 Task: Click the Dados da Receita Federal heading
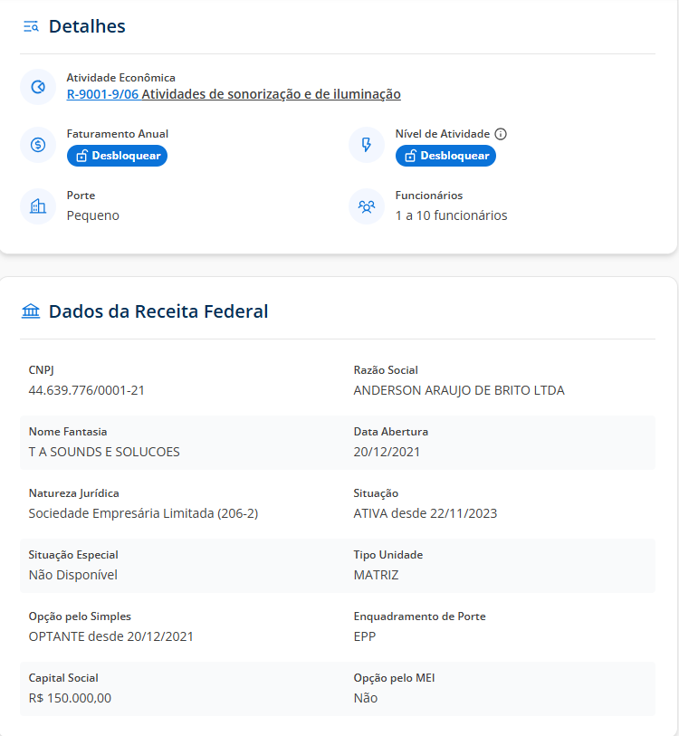click(x=158, y=311)
